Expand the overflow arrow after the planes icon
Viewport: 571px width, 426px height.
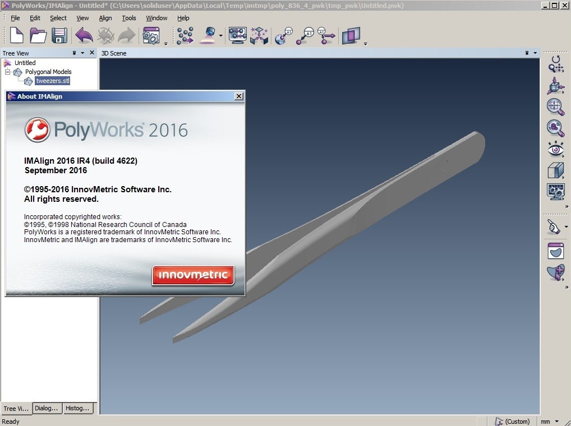[365, 43]
